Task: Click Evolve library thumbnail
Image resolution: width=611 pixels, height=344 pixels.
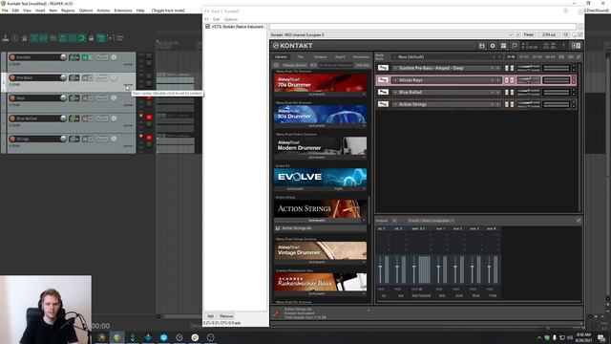Action: 321,177
